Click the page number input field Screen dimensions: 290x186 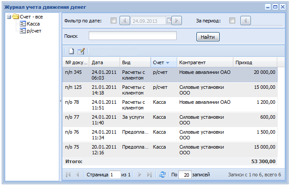(x=115, y=175)
